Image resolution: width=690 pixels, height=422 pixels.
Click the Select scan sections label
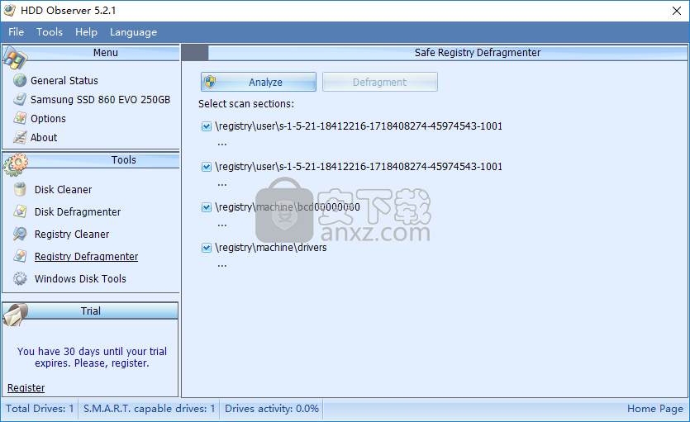pyautogui.click(x=246, y=104)
